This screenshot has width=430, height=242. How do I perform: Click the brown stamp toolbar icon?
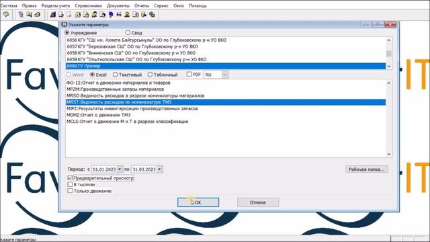(127, 15)
